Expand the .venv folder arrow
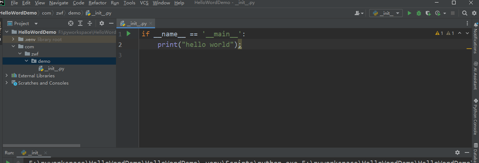The height and width of the screenshot is (163, 479). 13,39
